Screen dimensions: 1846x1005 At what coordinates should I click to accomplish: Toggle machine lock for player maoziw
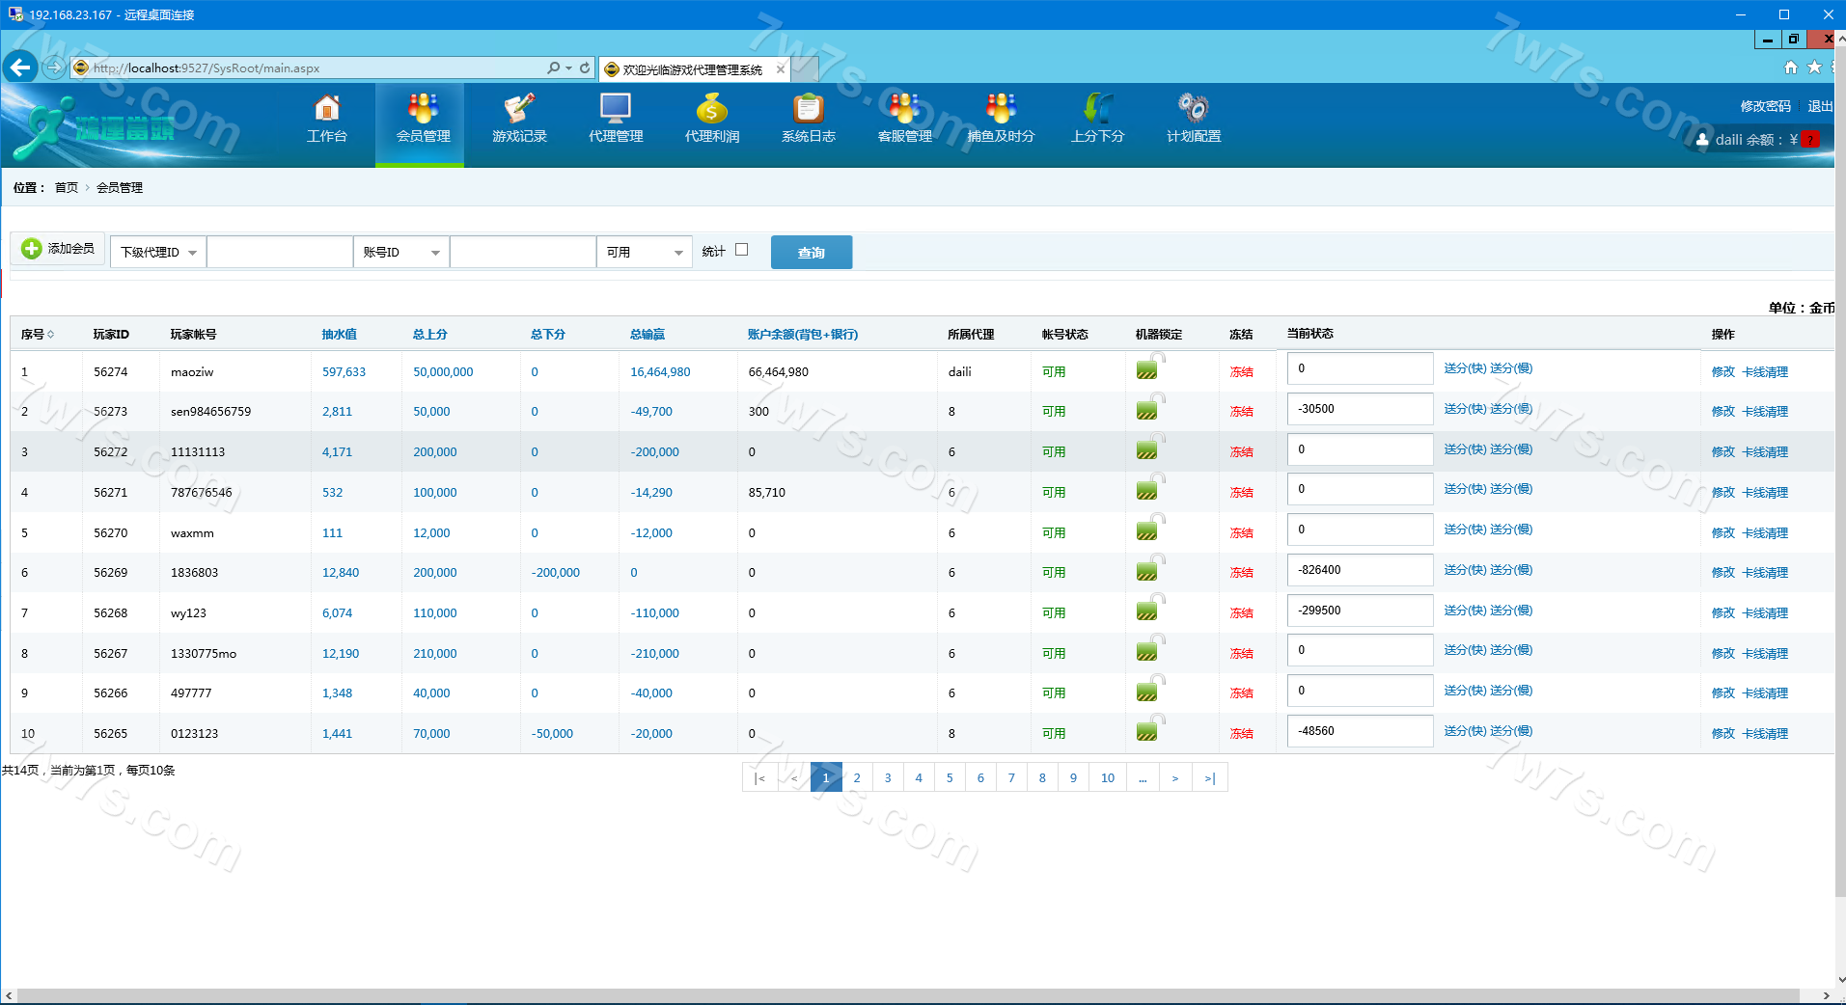tap(1148, 367)
